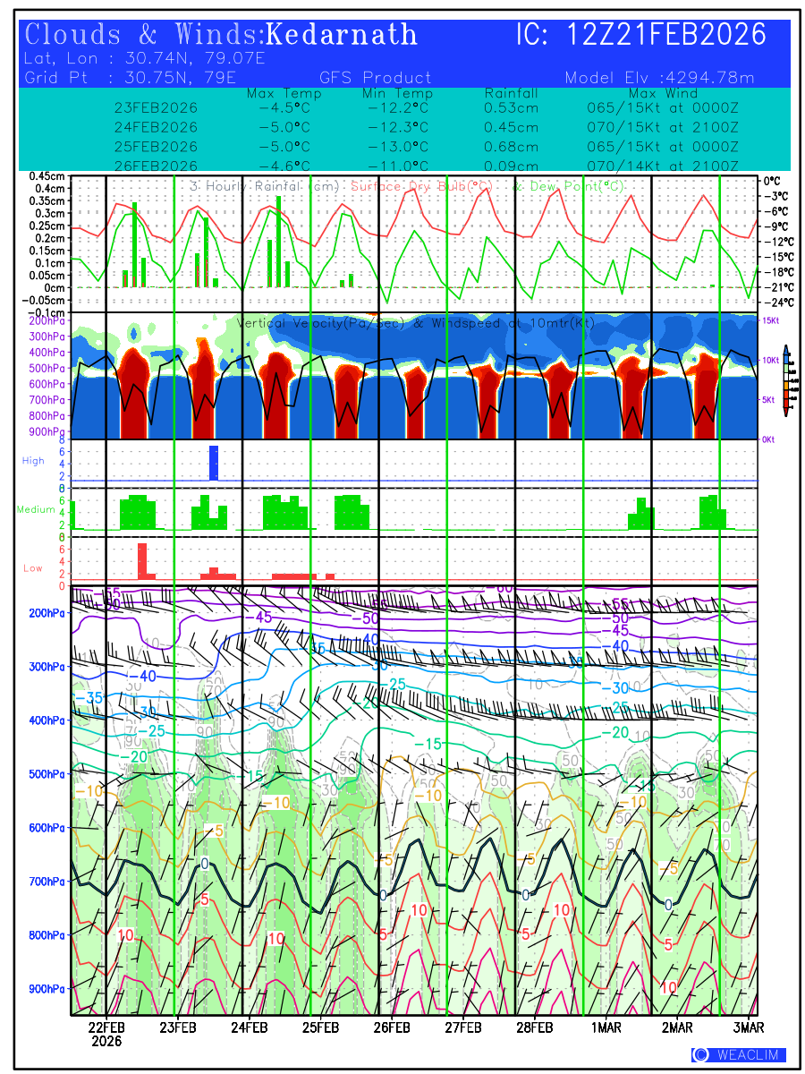Click the Medium cloud panel label
805x1074 pixels.
[36, 509]
